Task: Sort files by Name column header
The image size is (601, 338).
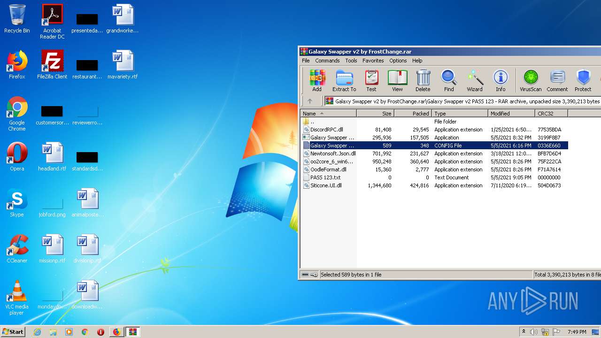Action: click(328, 114)
